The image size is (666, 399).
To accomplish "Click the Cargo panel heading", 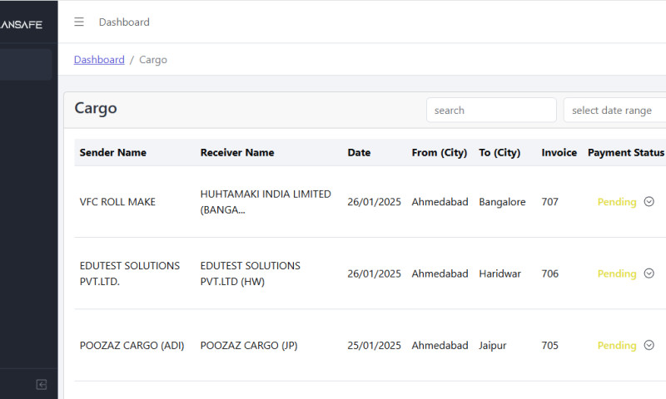I will (96, 109).
